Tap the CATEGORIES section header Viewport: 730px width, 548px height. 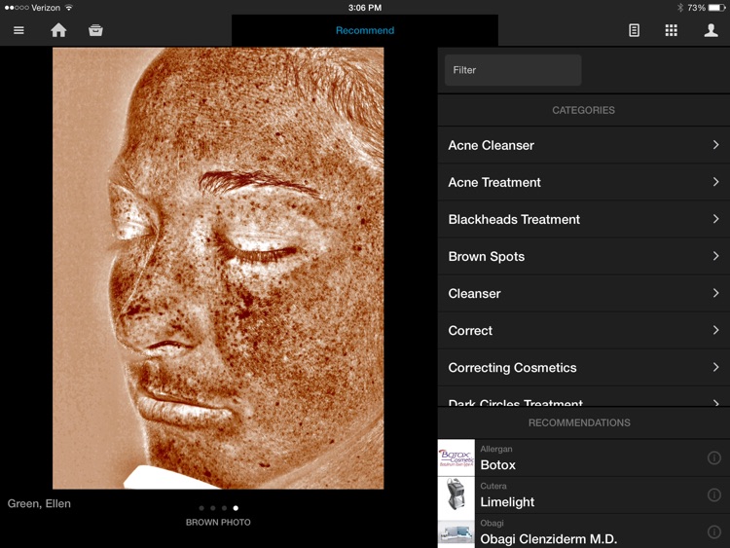click(x=583, y=110)
